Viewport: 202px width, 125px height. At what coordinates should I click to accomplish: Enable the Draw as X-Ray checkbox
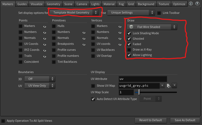(129, 49)
